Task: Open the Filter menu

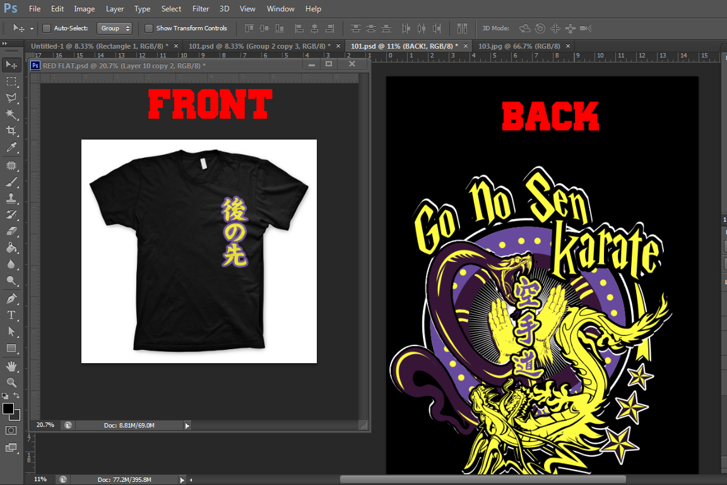Action: [x=201, y=8]
